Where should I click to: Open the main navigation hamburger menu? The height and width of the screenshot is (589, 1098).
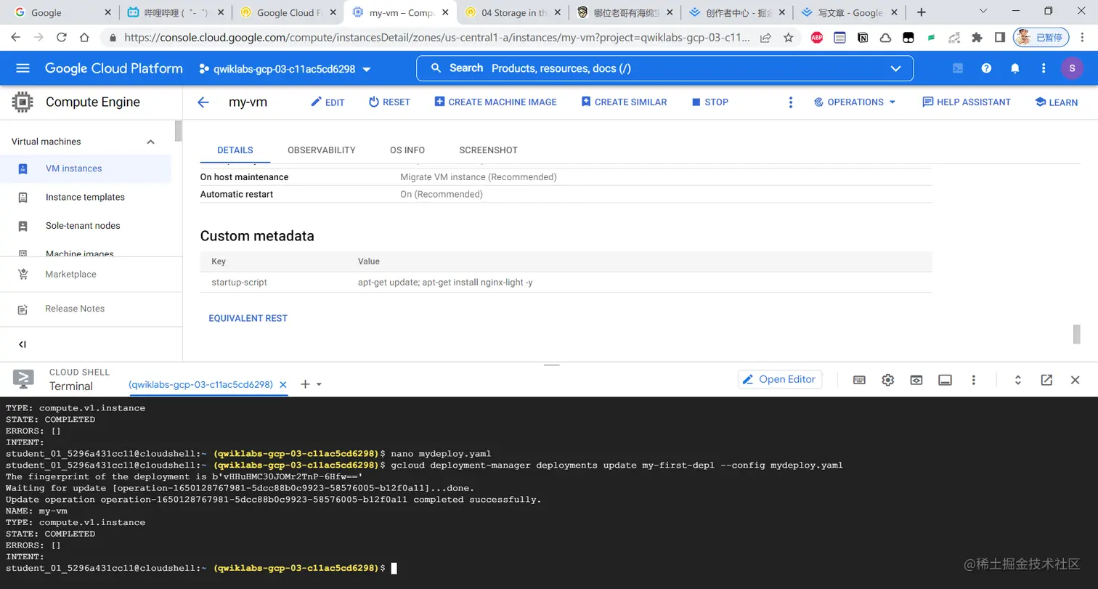pos(23,68)
